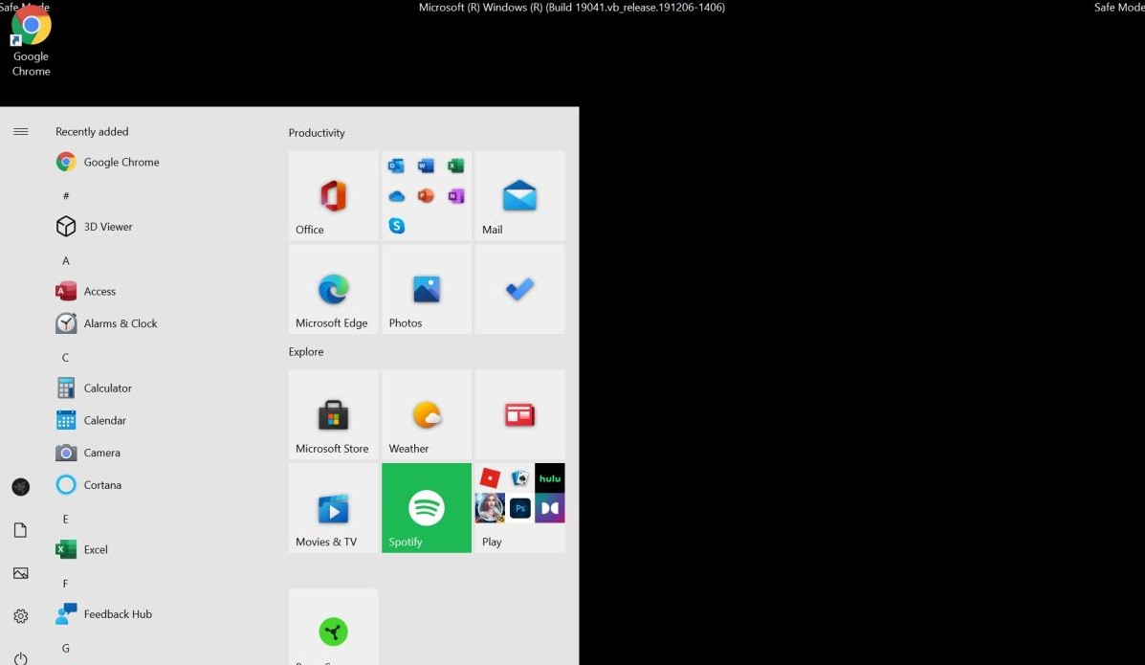Open the red News tile
Viewport: 1145px width, 665px height.
point(519,415)
